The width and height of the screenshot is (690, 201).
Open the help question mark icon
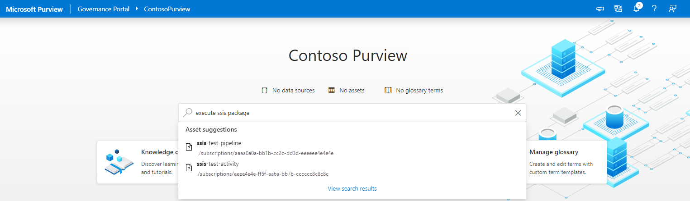pos(654,9)
